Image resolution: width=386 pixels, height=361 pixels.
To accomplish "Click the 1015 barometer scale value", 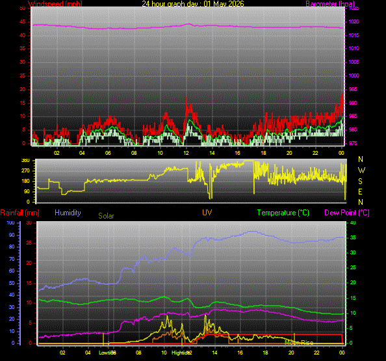I will point(354,35).
